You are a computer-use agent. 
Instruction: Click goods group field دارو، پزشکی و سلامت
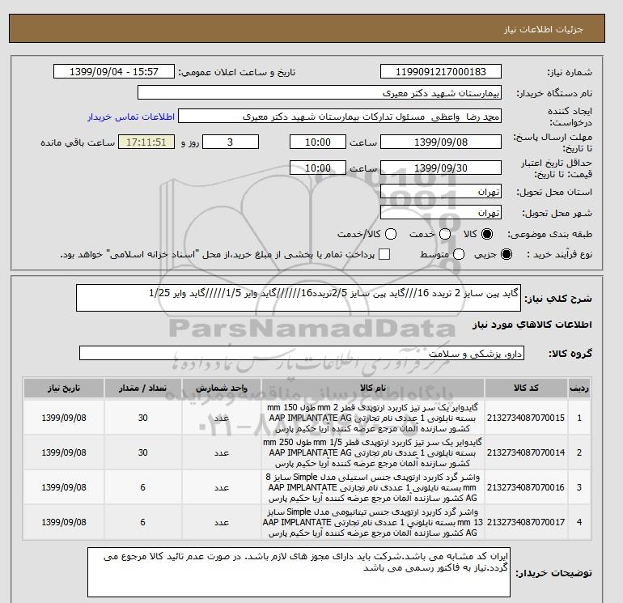(302, 353)
